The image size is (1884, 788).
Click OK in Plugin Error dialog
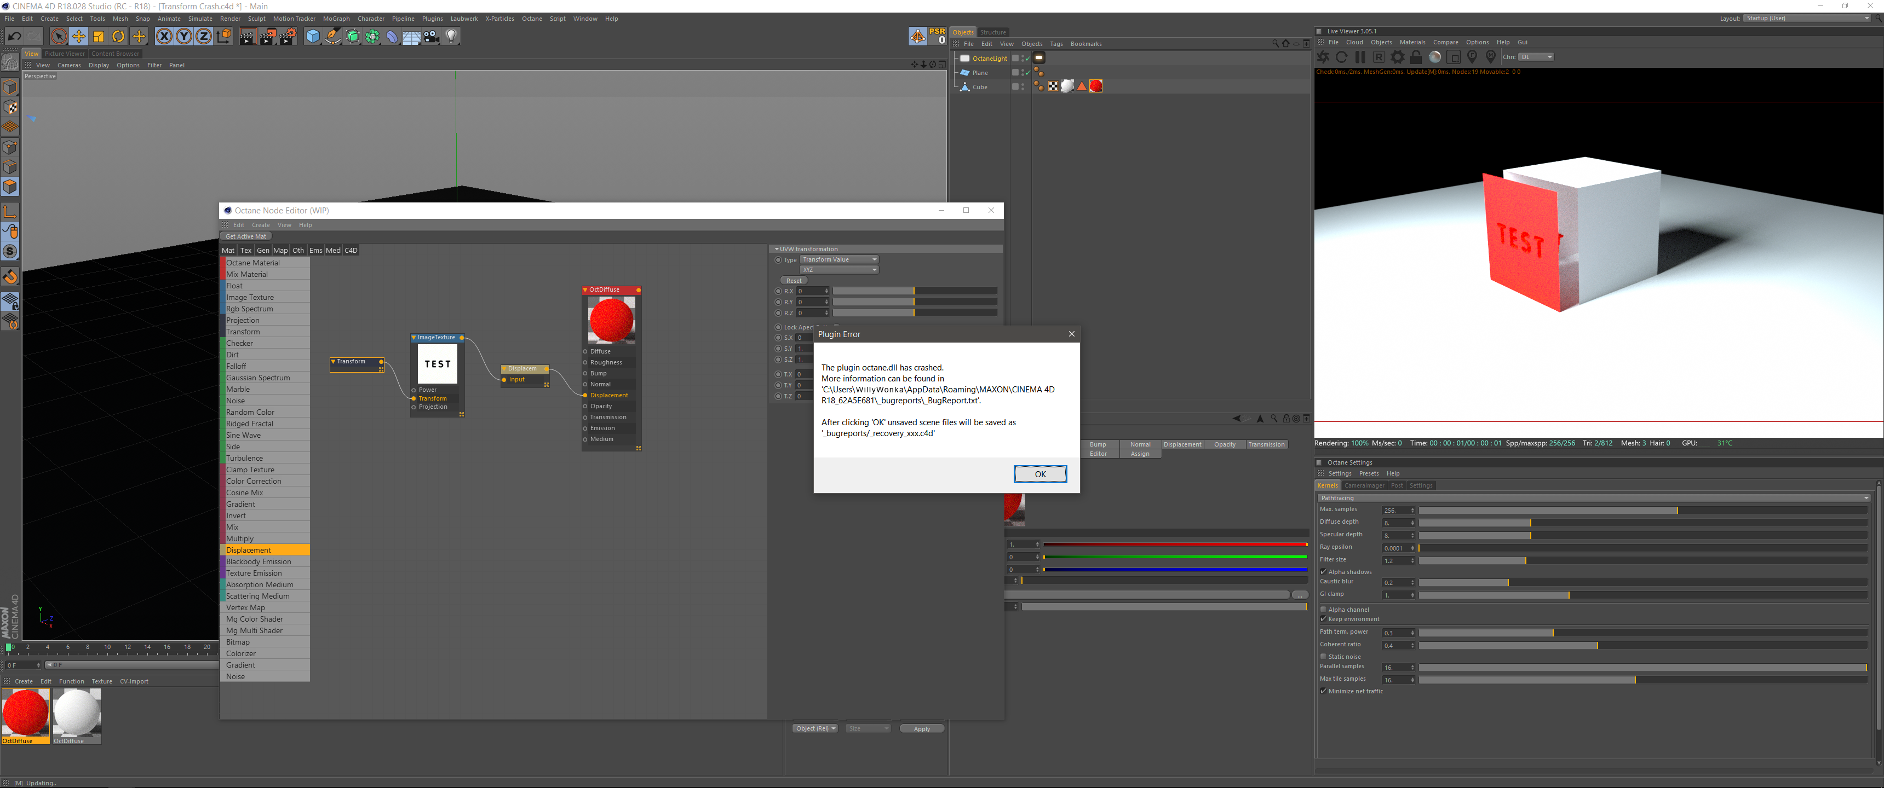click(1039, 474)
